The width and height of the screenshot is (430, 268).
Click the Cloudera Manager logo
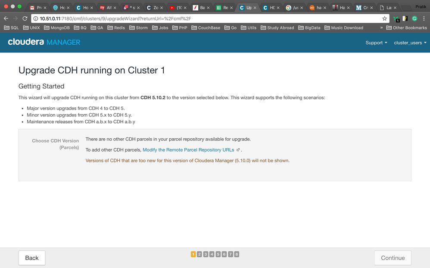point(44,42)
